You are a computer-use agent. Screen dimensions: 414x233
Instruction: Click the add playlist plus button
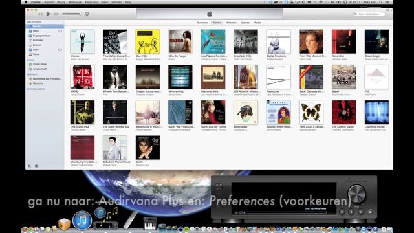[29, 166]
